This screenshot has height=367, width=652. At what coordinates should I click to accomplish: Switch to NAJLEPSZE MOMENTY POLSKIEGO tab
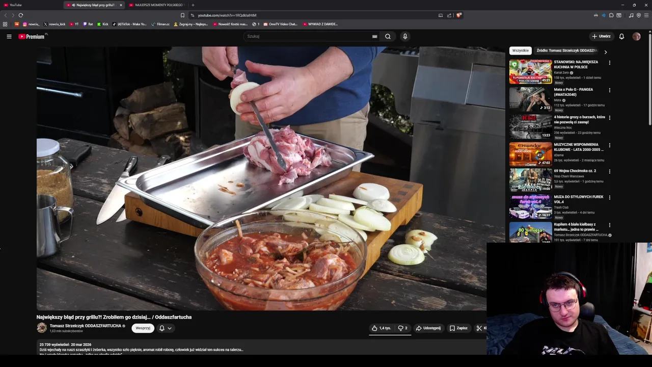pos(158,5)
